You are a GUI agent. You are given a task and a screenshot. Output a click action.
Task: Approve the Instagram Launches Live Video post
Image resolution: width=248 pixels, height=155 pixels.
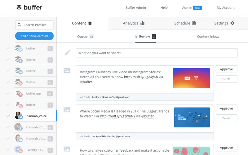pyautogui.click(x=226, y=69)
